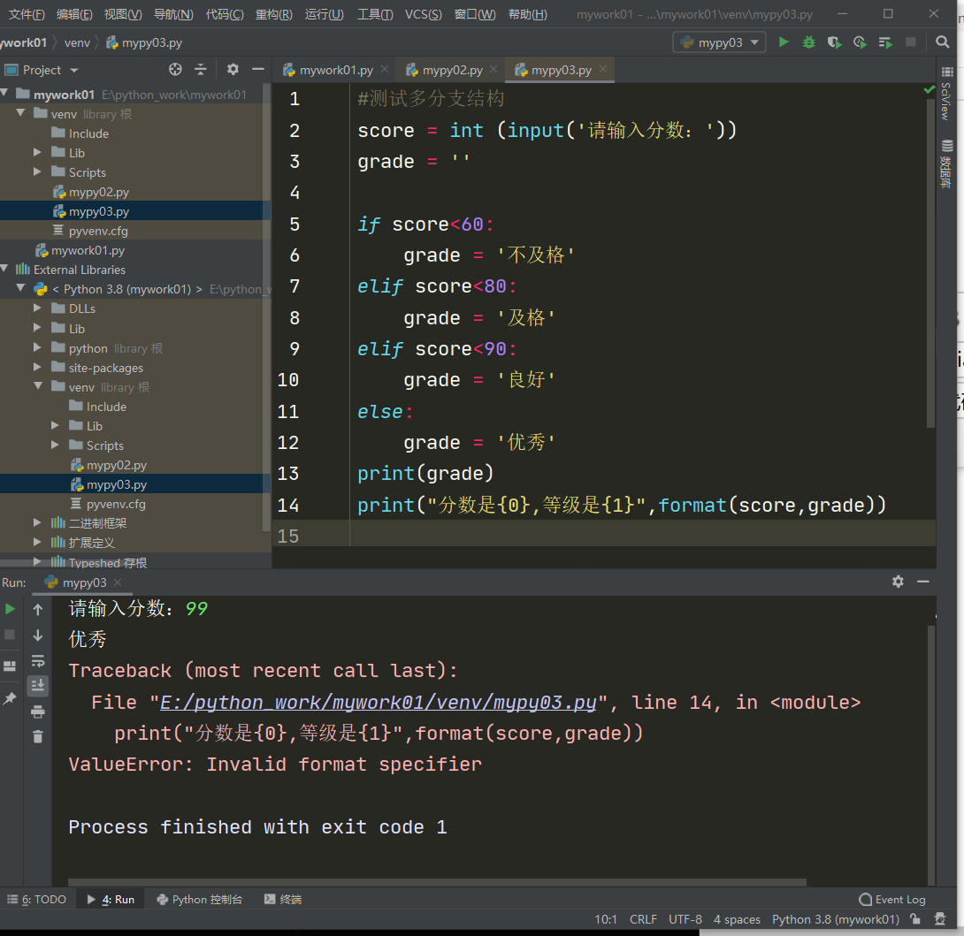Open the 重构(R) menu
This screenshot has height=936, width=964.
pos(273,14)
